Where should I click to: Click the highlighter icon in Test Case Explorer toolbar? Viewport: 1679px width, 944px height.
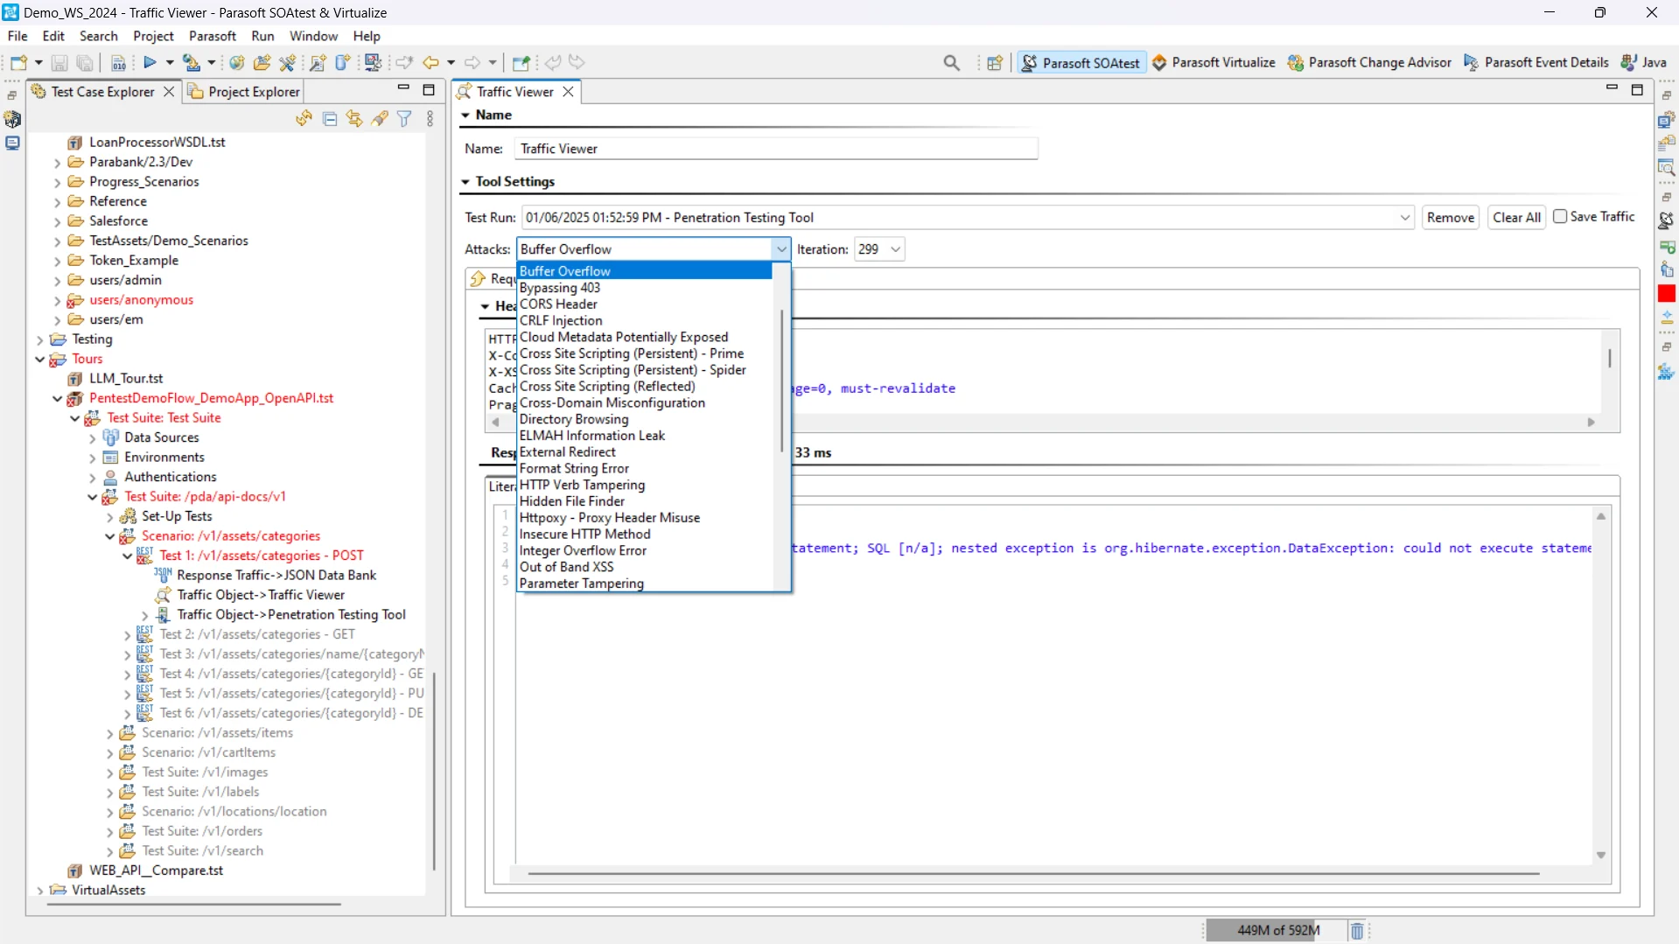point(380,119)
